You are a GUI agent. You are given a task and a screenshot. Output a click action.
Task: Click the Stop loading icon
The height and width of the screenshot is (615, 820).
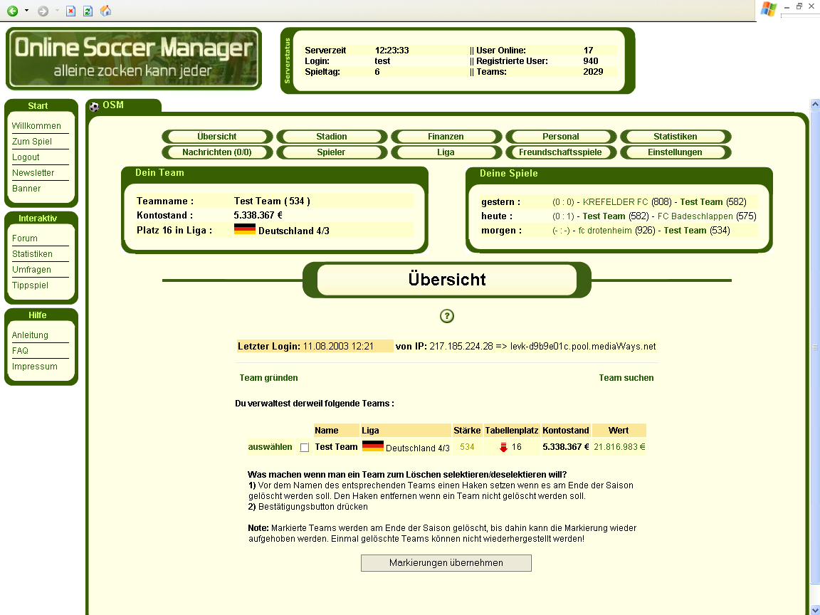click(x=70, y=11)
